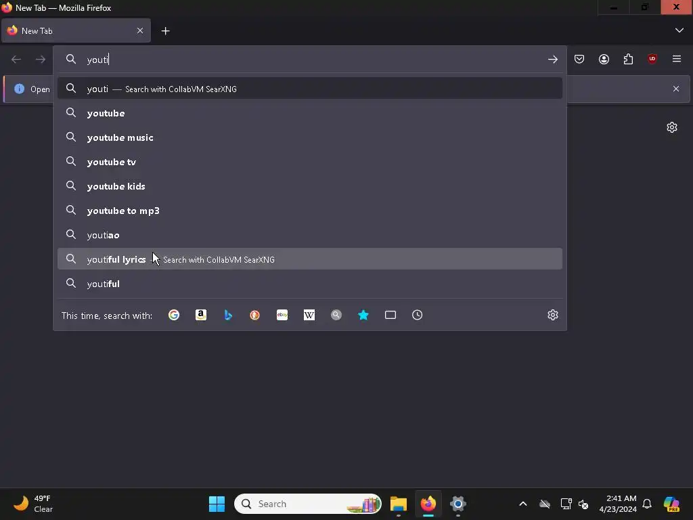Choose 'youti — Search with CollabVM SearXNG'
The height and width of the screenshot is (520, 693).
coord(310,89)
